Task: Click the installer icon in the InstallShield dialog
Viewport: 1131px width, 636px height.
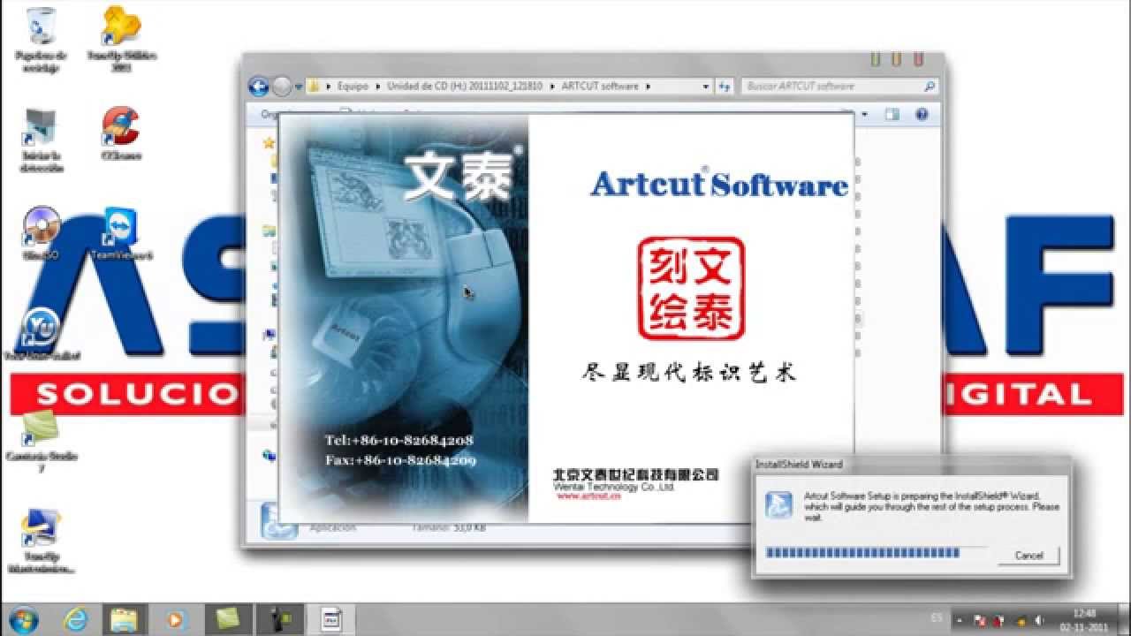Action: point(778,505)
